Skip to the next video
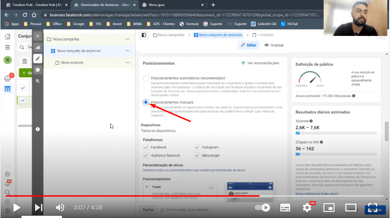The image size is (390, 218). [39, 208]
